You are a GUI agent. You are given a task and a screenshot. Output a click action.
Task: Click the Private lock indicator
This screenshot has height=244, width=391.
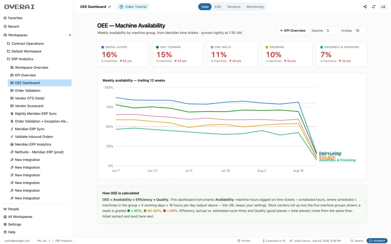point(244,241)
